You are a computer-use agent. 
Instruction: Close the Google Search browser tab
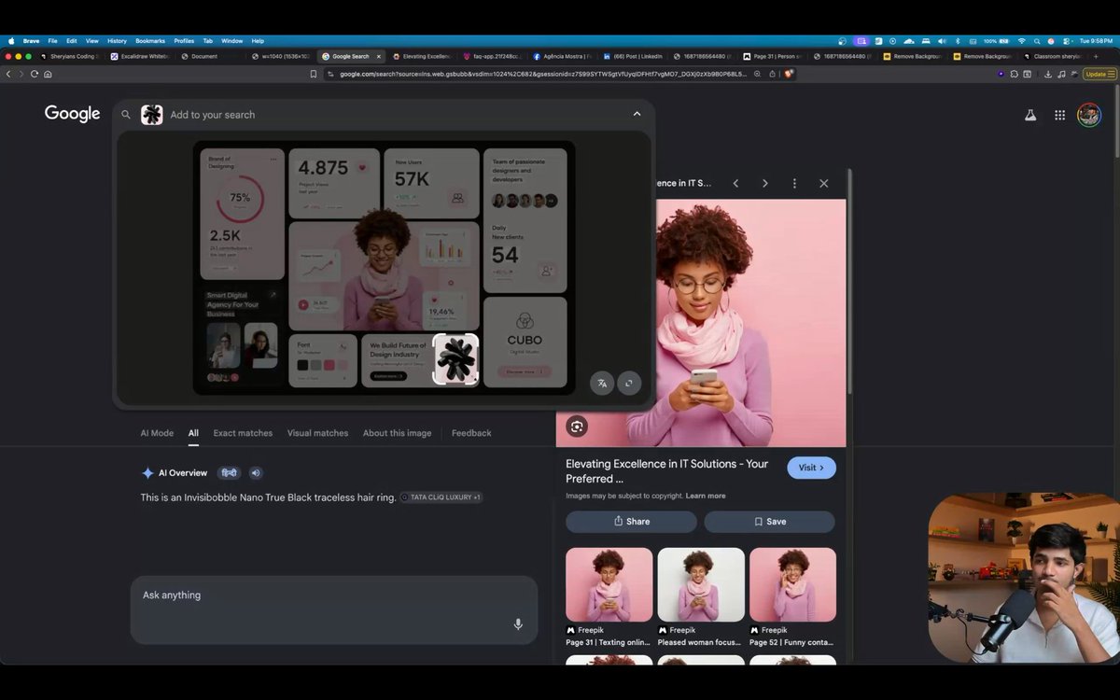pyautogui.click(x=378, y=56)
